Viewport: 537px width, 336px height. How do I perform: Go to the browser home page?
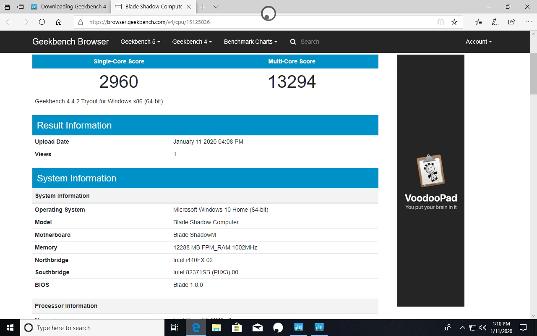59,22
